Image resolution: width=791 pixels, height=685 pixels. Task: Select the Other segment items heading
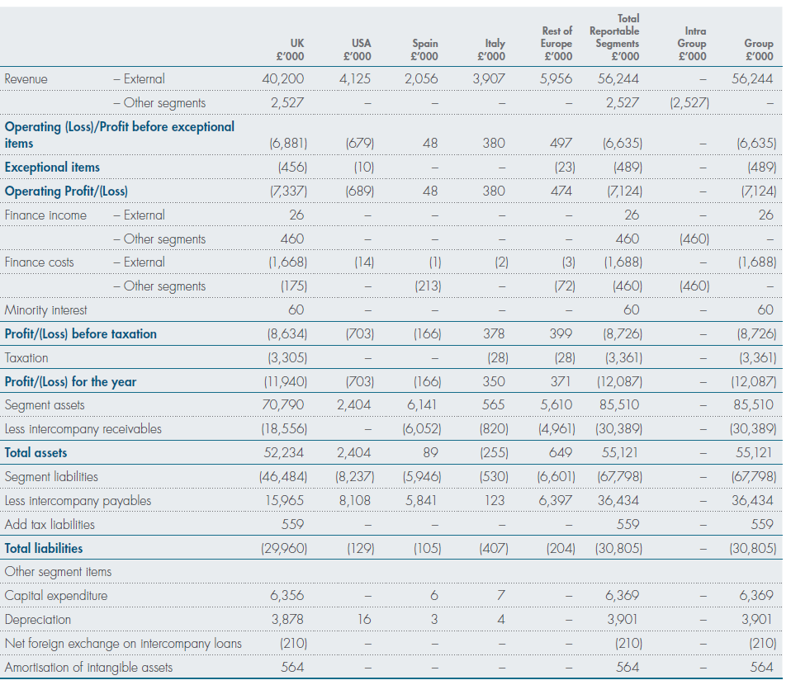click(x=58, y=572)
